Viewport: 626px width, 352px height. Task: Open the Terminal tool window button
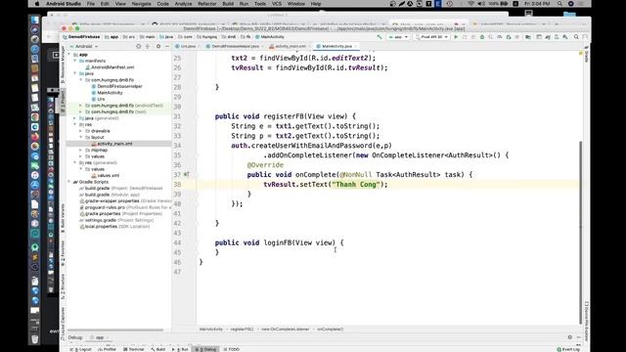pos(133,349)
